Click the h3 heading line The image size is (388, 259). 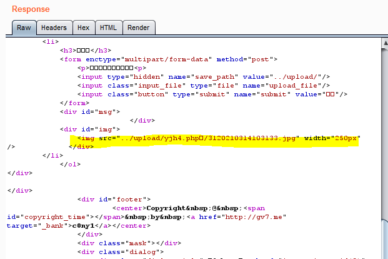click(86, 51)
